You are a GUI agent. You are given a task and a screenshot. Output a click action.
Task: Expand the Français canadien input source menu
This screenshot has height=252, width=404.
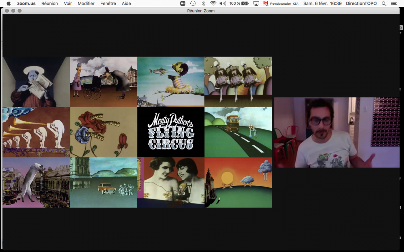[281, 3]
